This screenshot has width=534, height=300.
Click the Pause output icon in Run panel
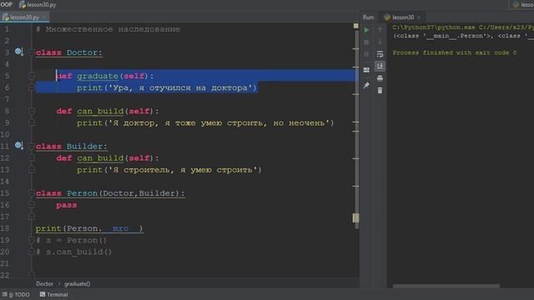coord(366,54)
